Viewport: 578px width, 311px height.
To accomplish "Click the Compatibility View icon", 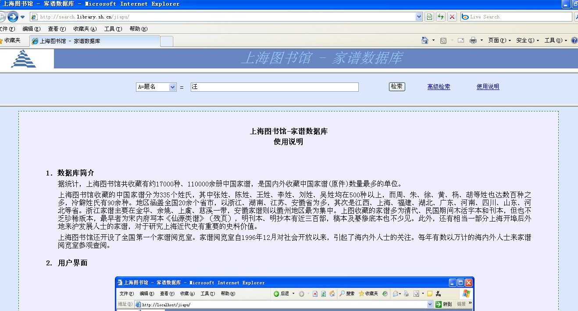I will 429,17.
